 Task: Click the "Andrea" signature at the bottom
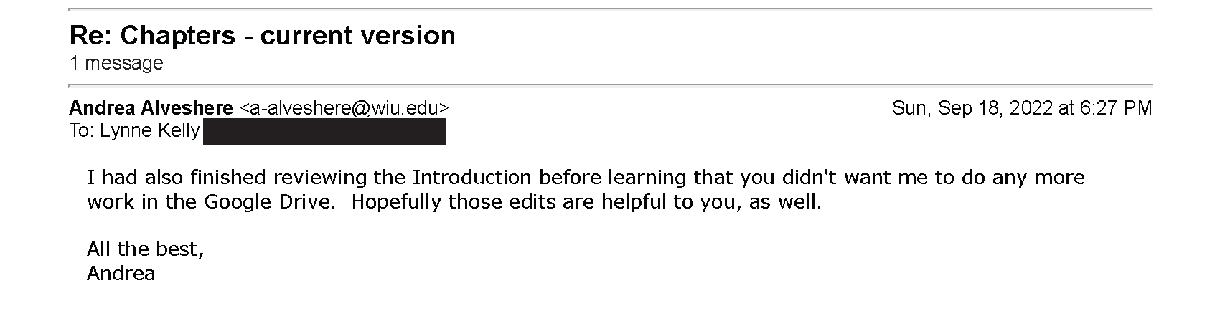[121, 274]
